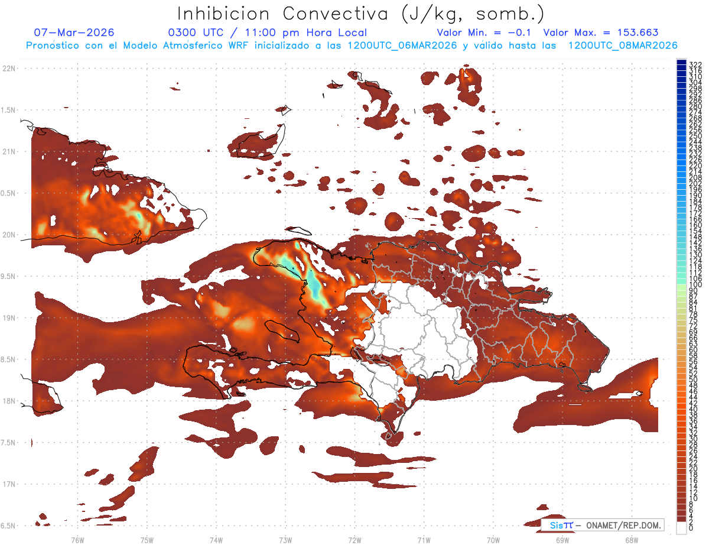Click the "Valor Min. = -0.1" text
Viewport: 709px width, 548px height.
coord(484,33)
